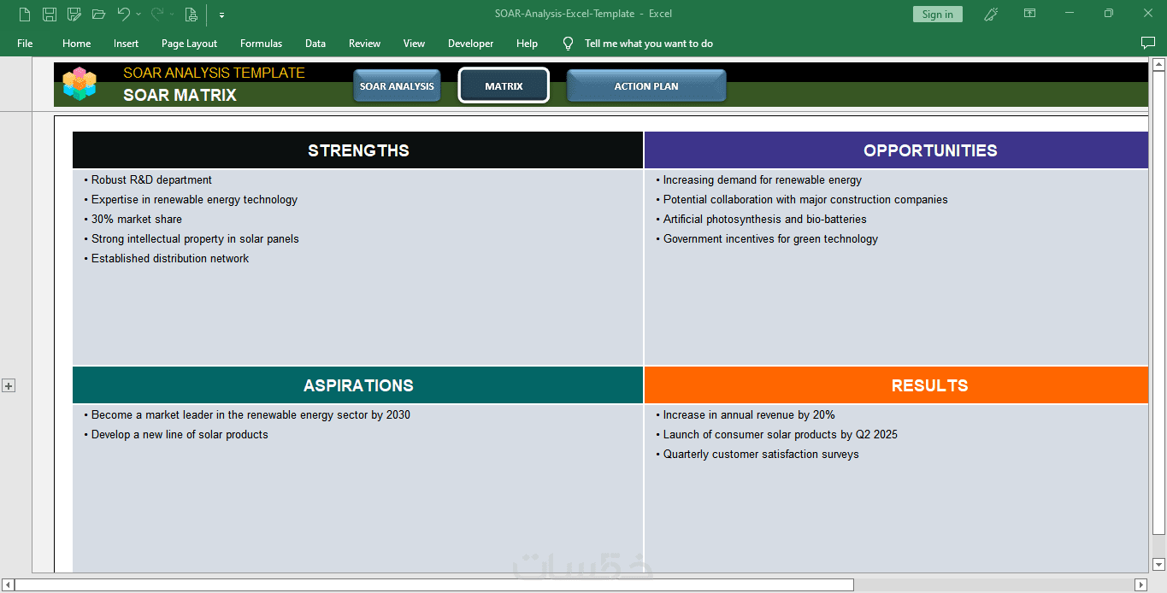Select the RESULTS header cell
The width and height of the screenshot is (1167, 593).
(896, 385)
